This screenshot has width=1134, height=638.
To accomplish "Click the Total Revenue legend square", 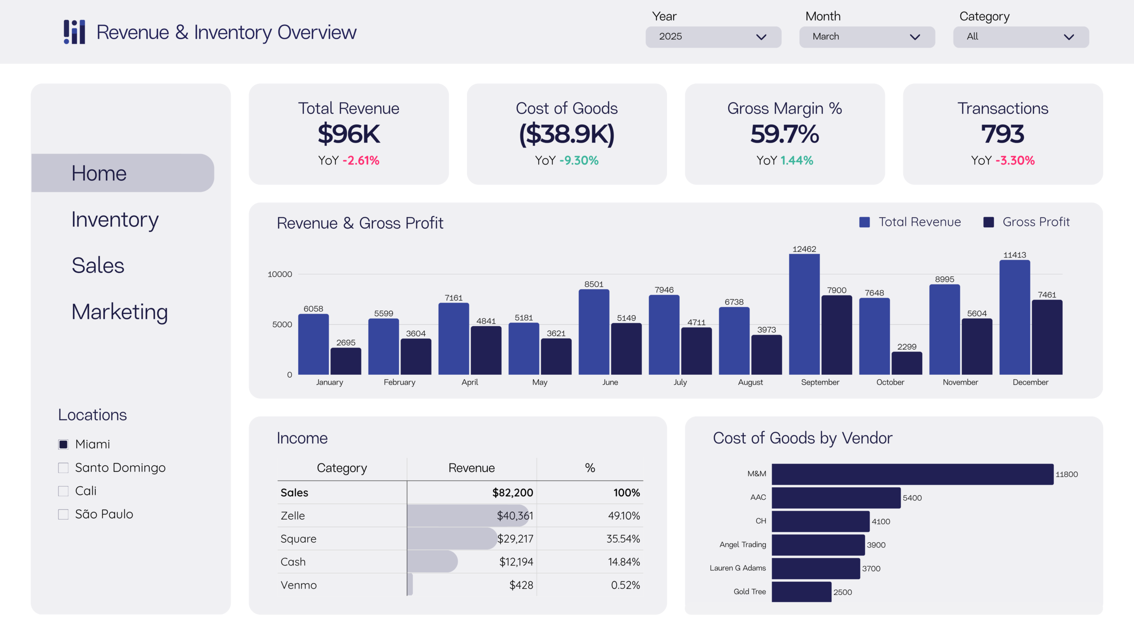I will pyautogui.click(x=864, y=222).
